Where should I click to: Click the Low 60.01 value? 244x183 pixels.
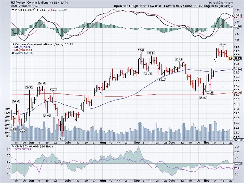[x=155, y=6]
